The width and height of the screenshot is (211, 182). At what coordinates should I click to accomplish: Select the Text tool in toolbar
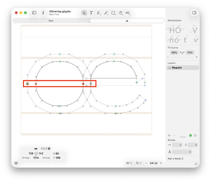point(91,13)
